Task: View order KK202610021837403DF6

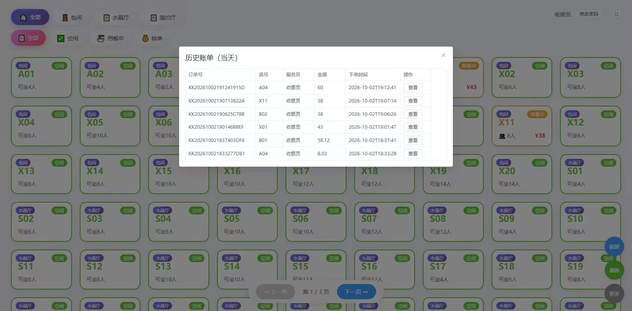Action: click(x=413, y=140)
